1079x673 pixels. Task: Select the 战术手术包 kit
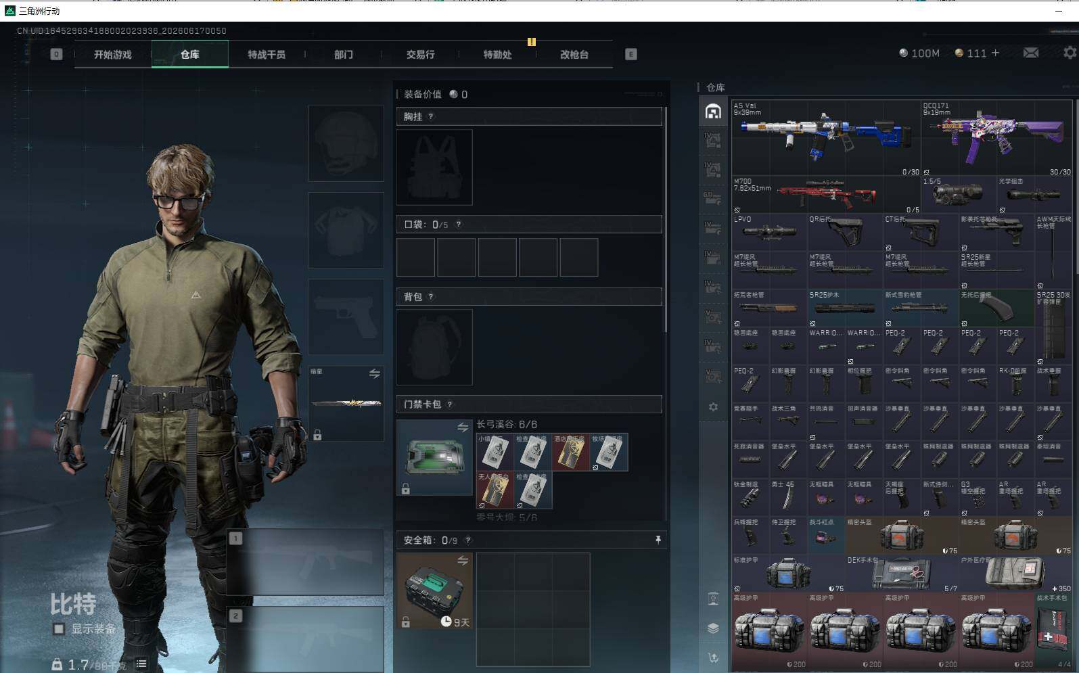pos(1054,632)
